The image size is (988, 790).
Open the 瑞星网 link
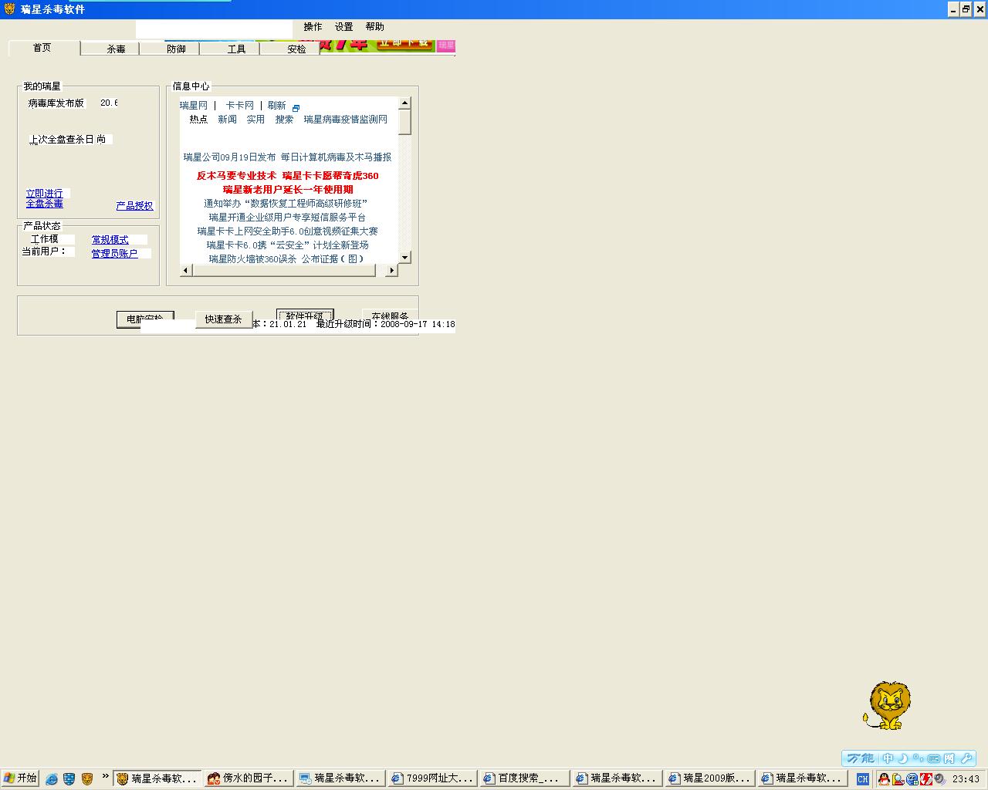194,106
